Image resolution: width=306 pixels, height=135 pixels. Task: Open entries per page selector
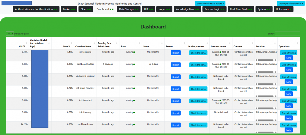10,33
